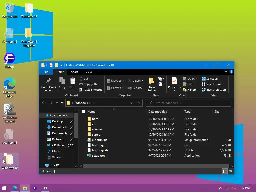Switch to details view in status bar

coord(224,171)
